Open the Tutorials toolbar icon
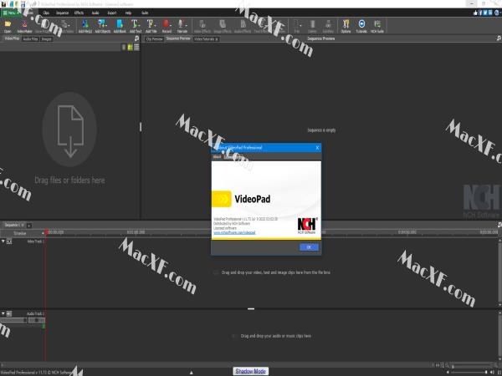This screenshot has height=376, width=502. [x=361, y=26]
